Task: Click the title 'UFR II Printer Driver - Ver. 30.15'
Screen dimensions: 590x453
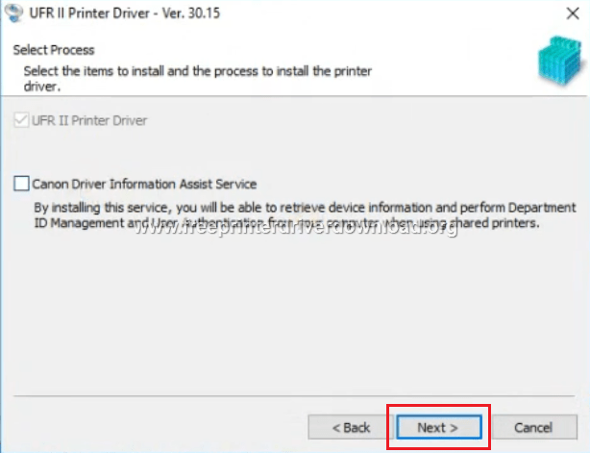Action: click(x=125, y=13)
